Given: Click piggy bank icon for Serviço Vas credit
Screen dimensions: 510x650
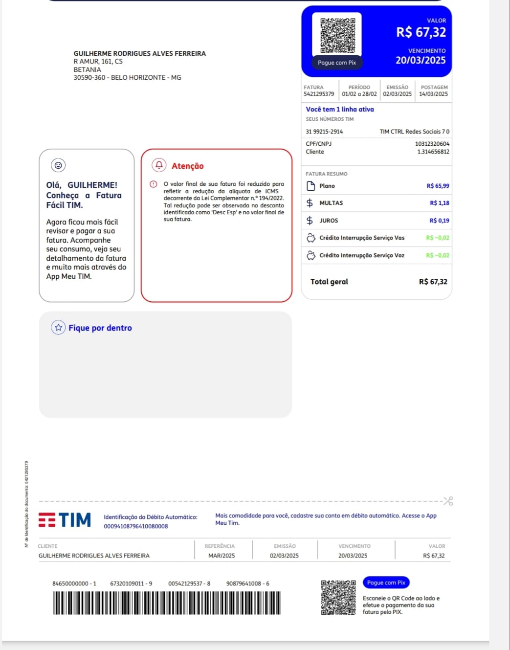Looking at the screenshot, I should 310,238.
